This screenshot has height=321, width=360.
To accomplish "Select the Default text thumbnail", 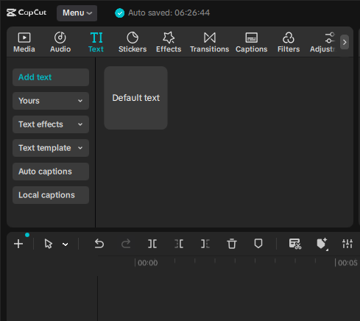I will (x=136, y=98).
